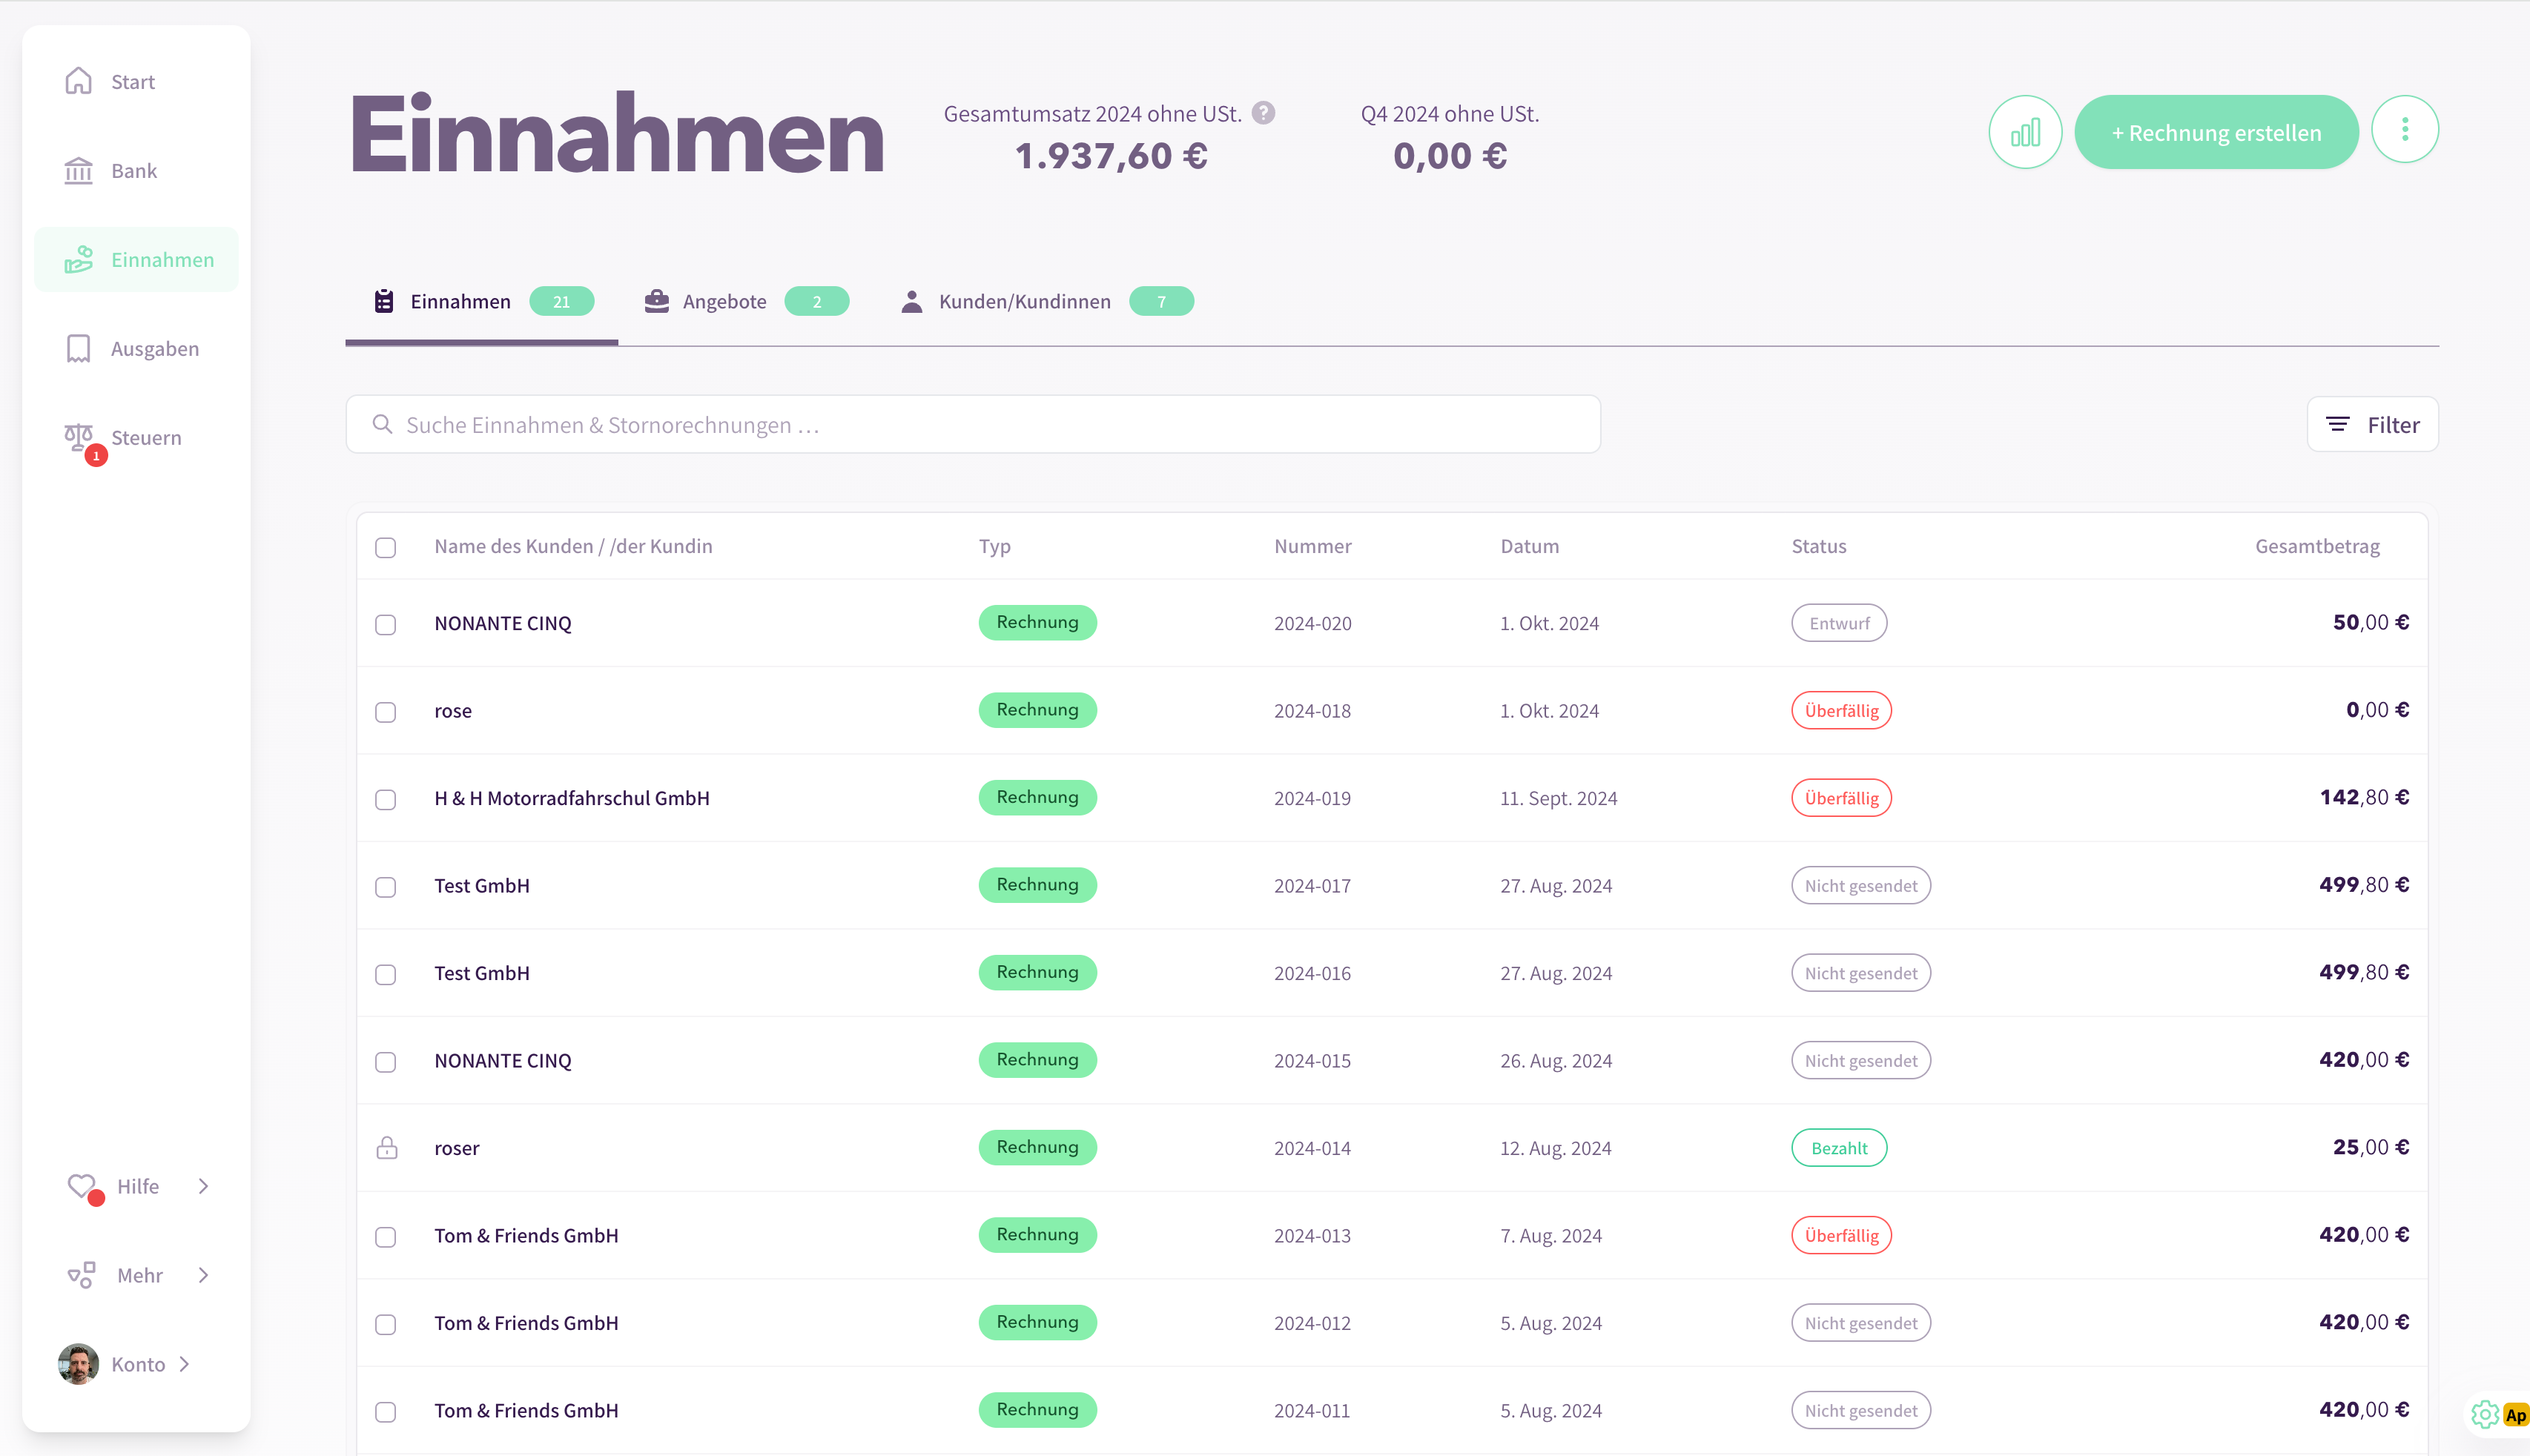Expand the Mehr submenu chevron
2530x1456 pixels.
click(203, 1274)
